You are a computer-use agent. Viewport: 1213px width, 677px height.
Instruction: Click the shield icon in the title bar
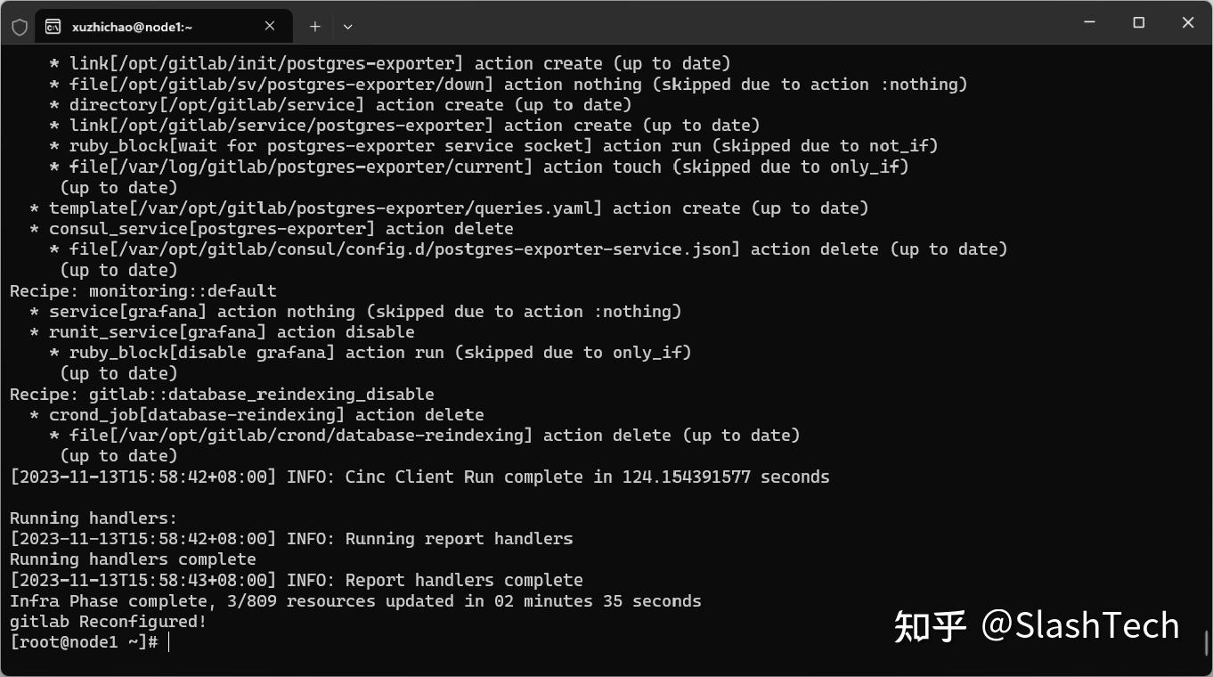pyautogui.click(x=19, y=25)
